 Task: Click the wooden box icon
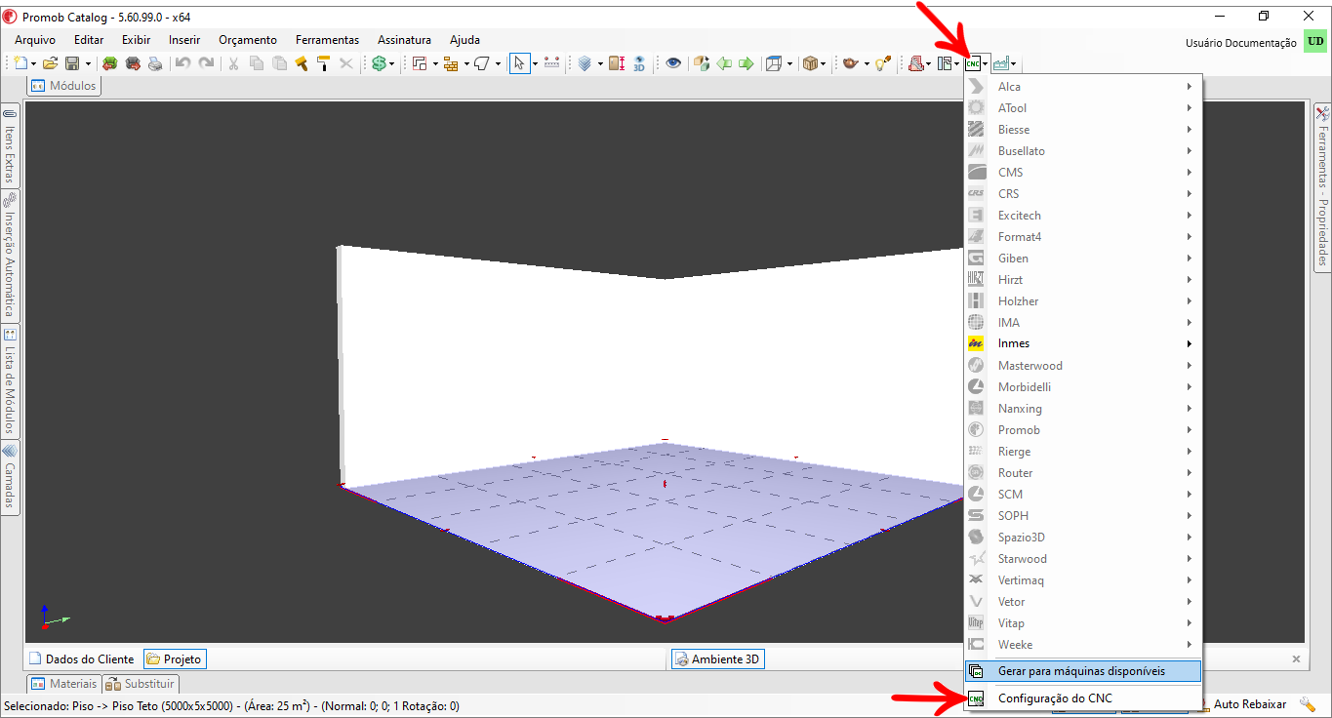click(x=810, y=63)
